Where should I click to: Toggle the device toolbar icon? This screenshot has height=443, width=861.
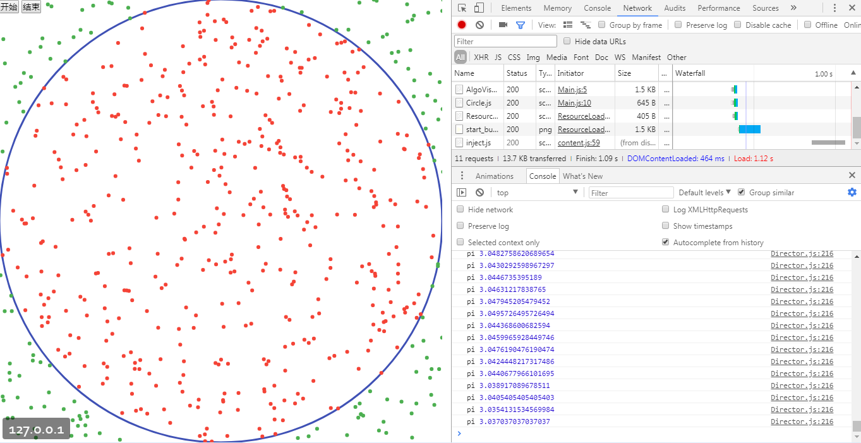click(479, 8)
